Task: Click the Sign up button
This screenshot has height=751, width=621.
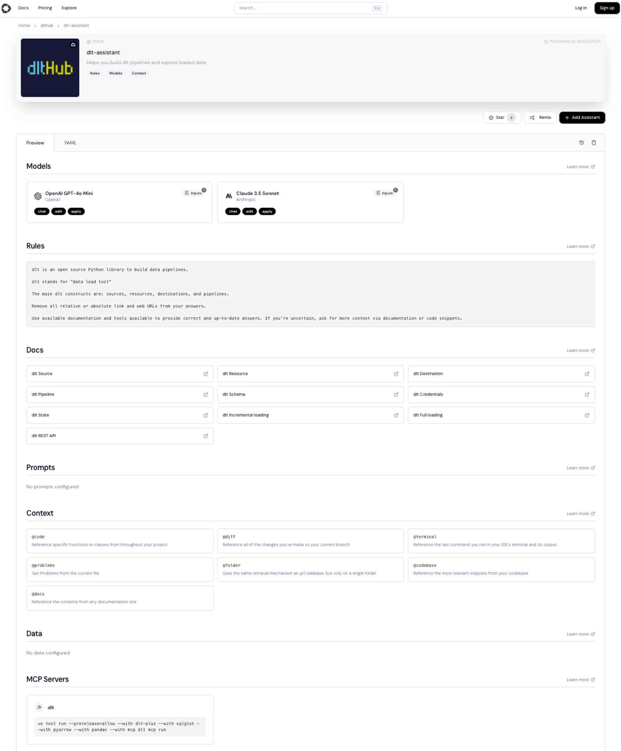Action: (607, 8)
